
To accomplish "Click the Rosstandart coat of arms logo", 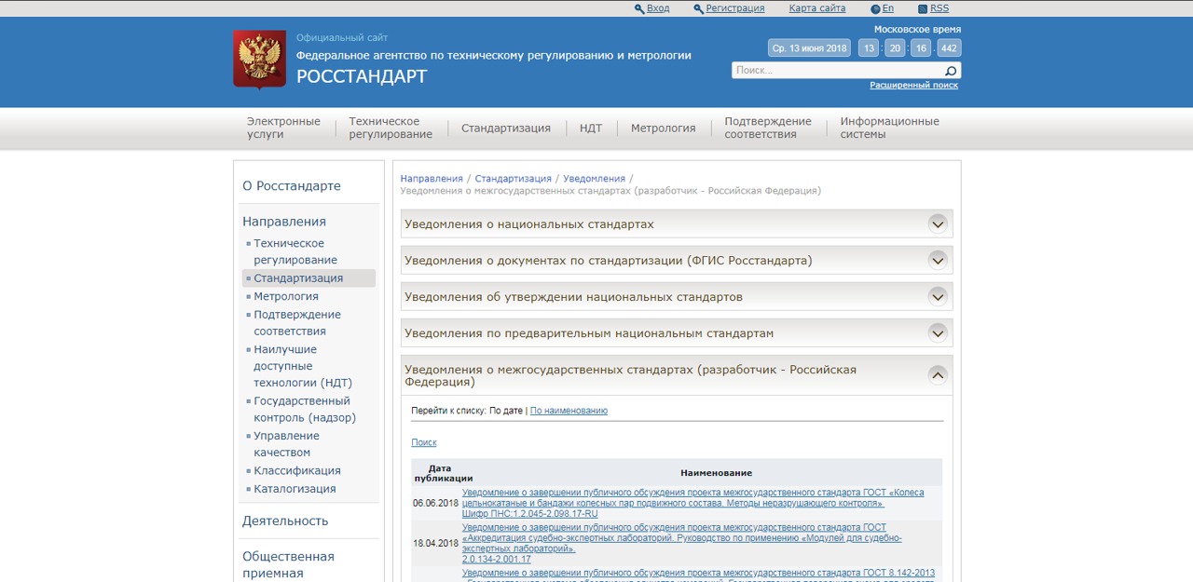I will (259, 60).
